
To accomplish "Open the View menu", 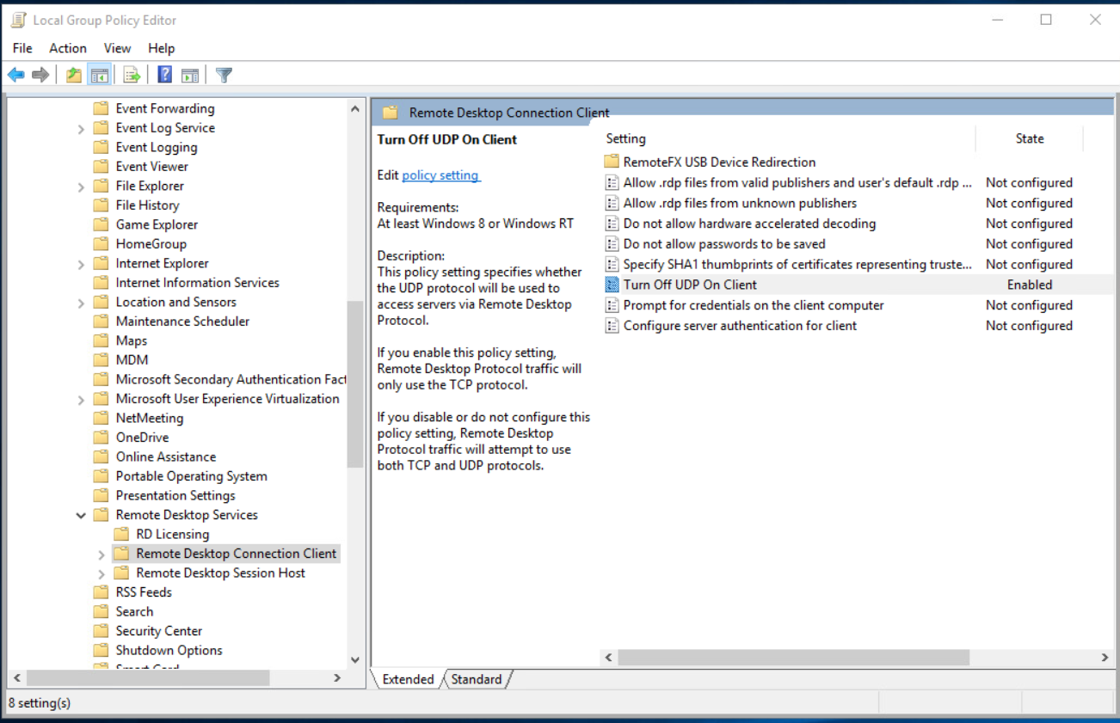I will [117, 48].
